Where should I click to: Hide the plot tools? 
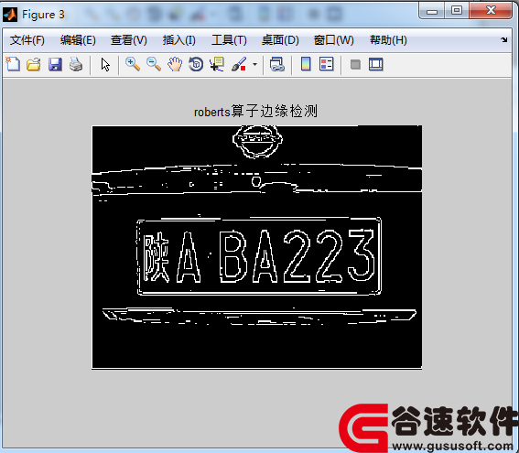(x=355, y=64)
